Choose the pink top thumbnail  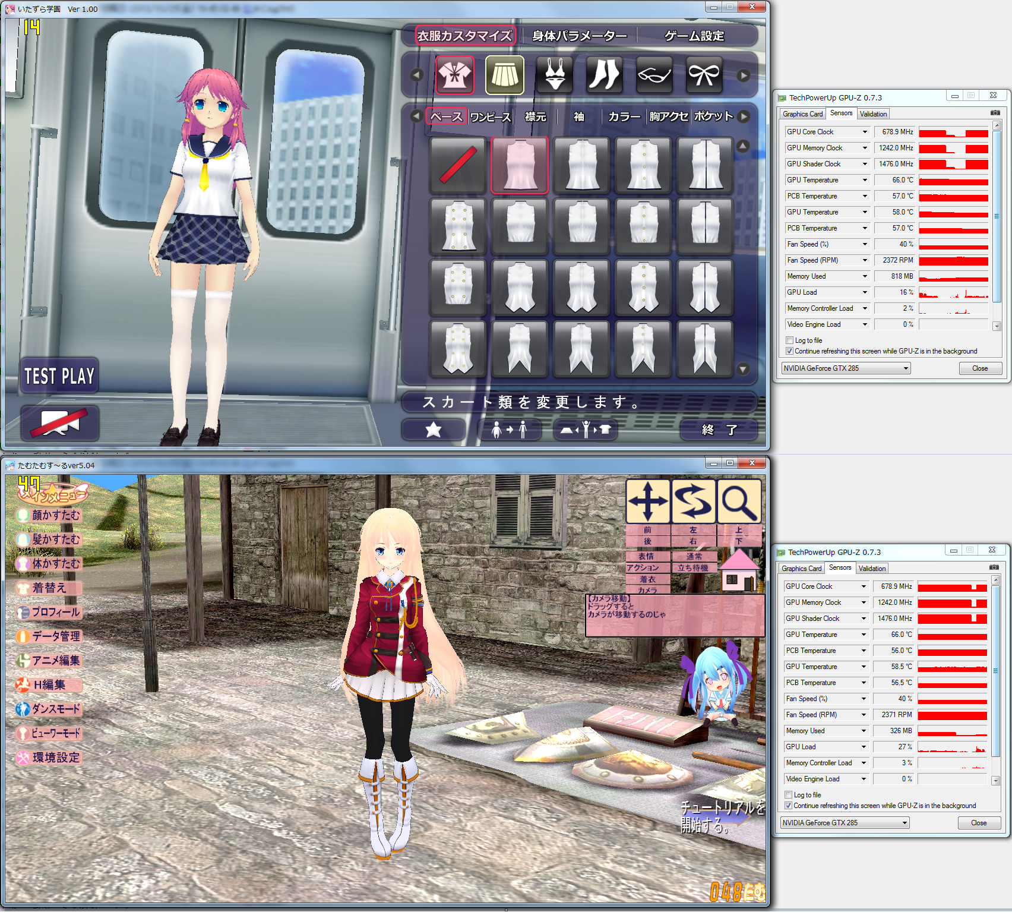(520, 165)
